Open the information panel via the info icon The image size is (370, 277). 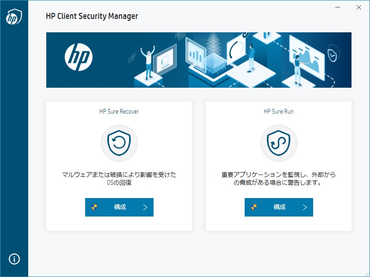[x=13, y=259]
